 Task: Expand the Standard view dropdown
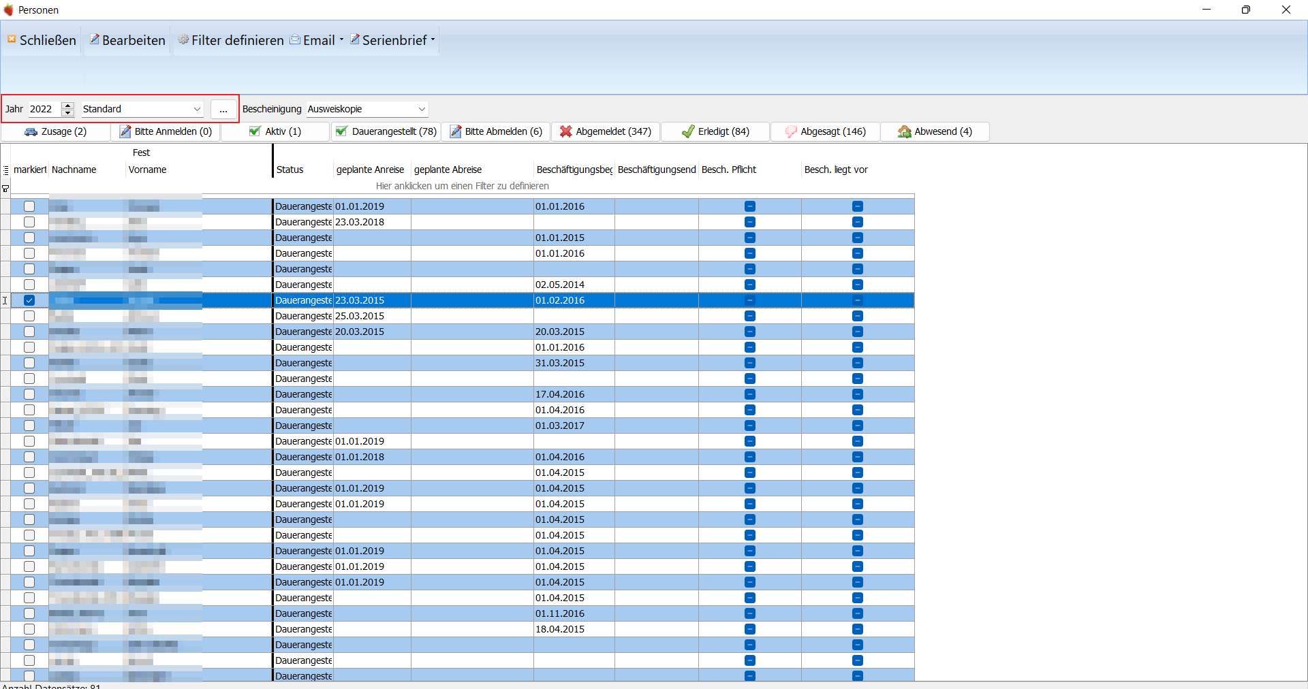coord(197,109)
